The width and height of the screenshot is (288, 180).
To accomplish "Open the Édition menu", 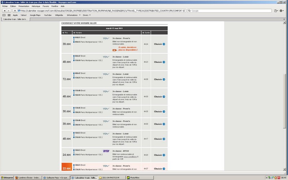I will pyautogui.click(x=13, y=6).
